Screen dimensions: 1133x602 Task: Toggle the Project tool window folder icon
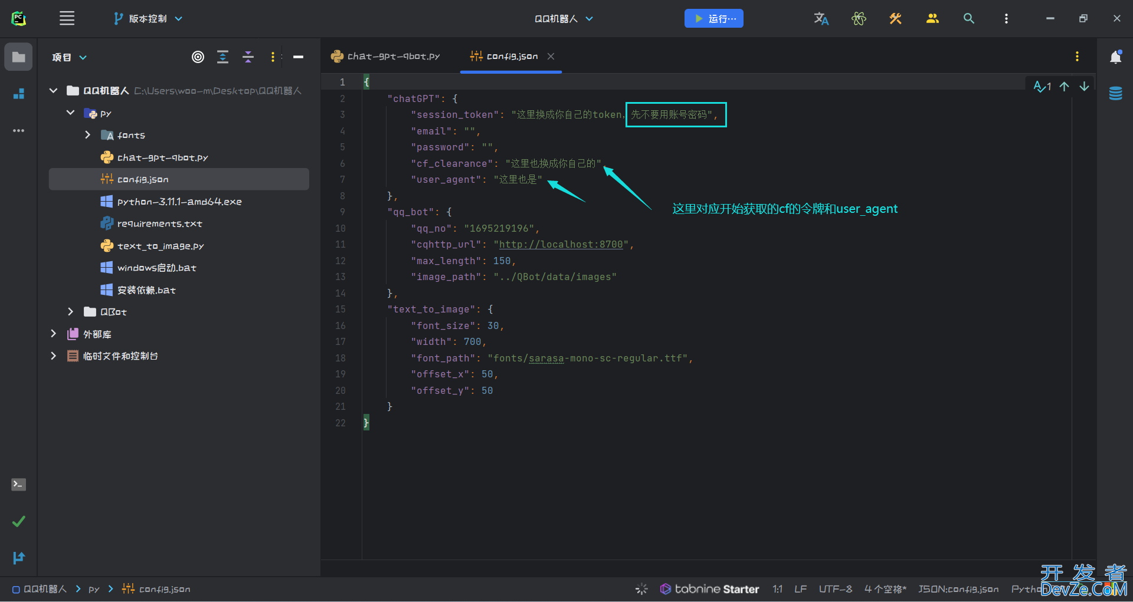18,57
